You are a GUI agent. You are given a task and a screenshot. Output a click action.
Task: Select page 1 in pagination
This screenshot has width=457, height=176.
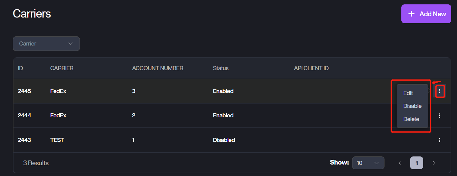click(x=417, y=163)
